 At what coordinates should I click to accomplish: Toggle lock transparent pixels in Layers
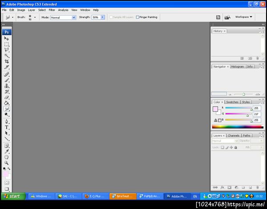pyautogui.click(x=222, y=148)
